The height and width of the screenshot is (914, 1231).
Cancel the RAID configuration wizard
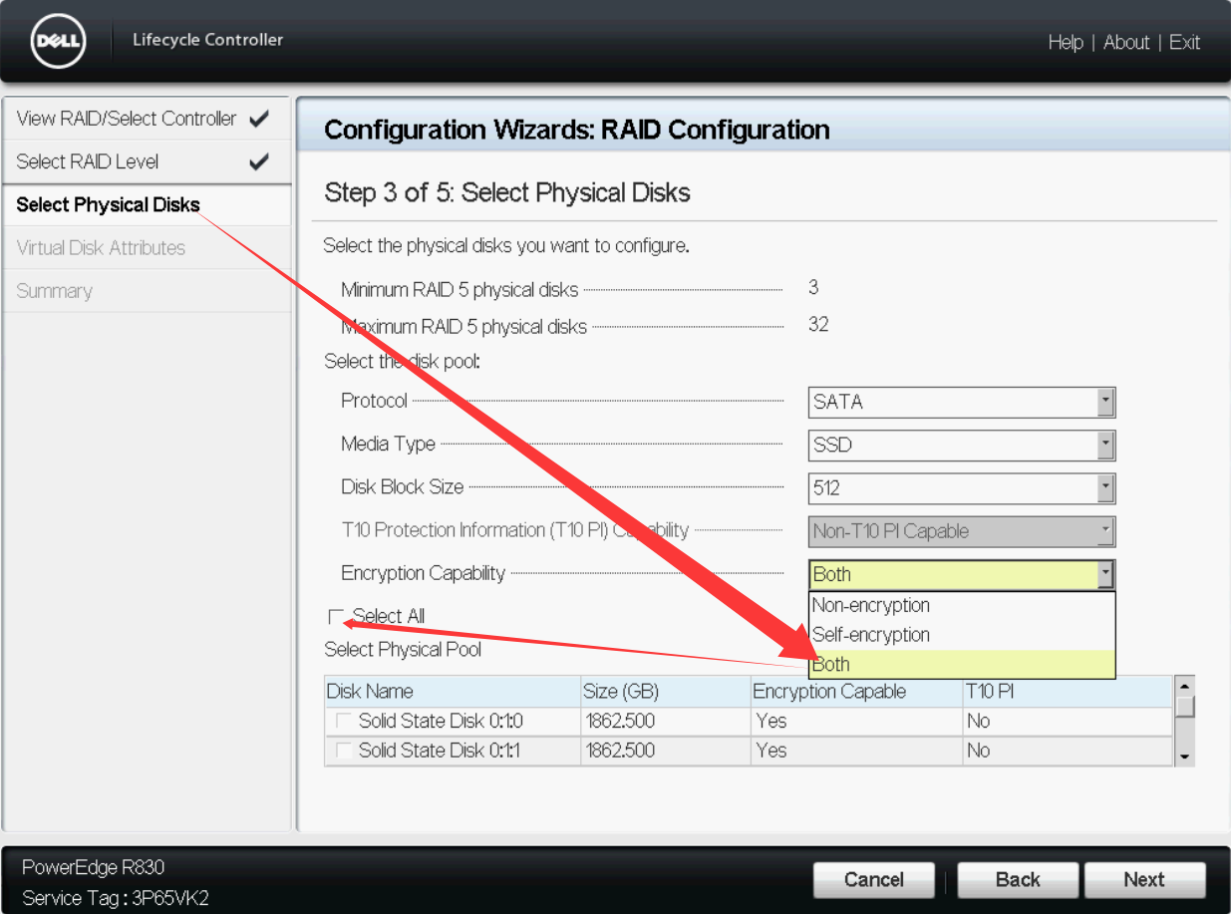(873, 879)
